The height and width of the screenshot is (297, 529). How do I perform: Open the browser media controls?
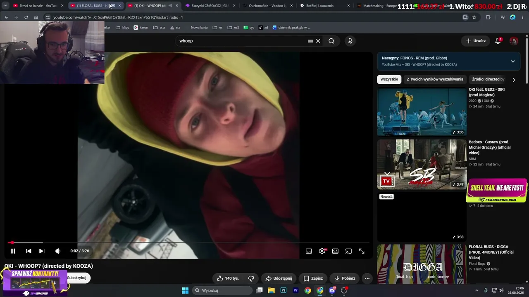click(x=503, y=17)
